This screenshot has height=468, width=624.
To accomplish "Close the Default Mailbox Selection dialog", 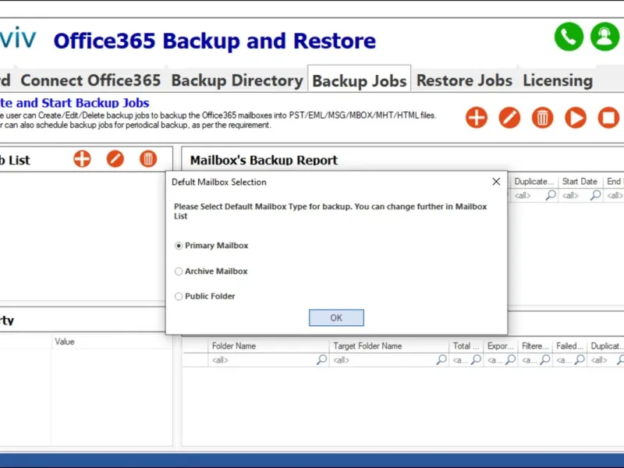I will 496,182.
